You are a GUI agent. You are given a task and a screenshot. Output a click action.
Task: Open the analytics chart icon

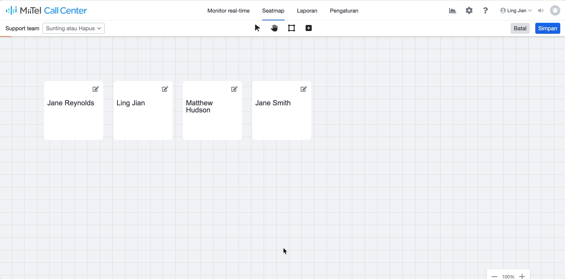pos(453,11)
